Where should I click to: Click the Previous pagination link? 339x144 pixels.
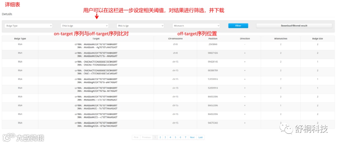tap(146, 137)
